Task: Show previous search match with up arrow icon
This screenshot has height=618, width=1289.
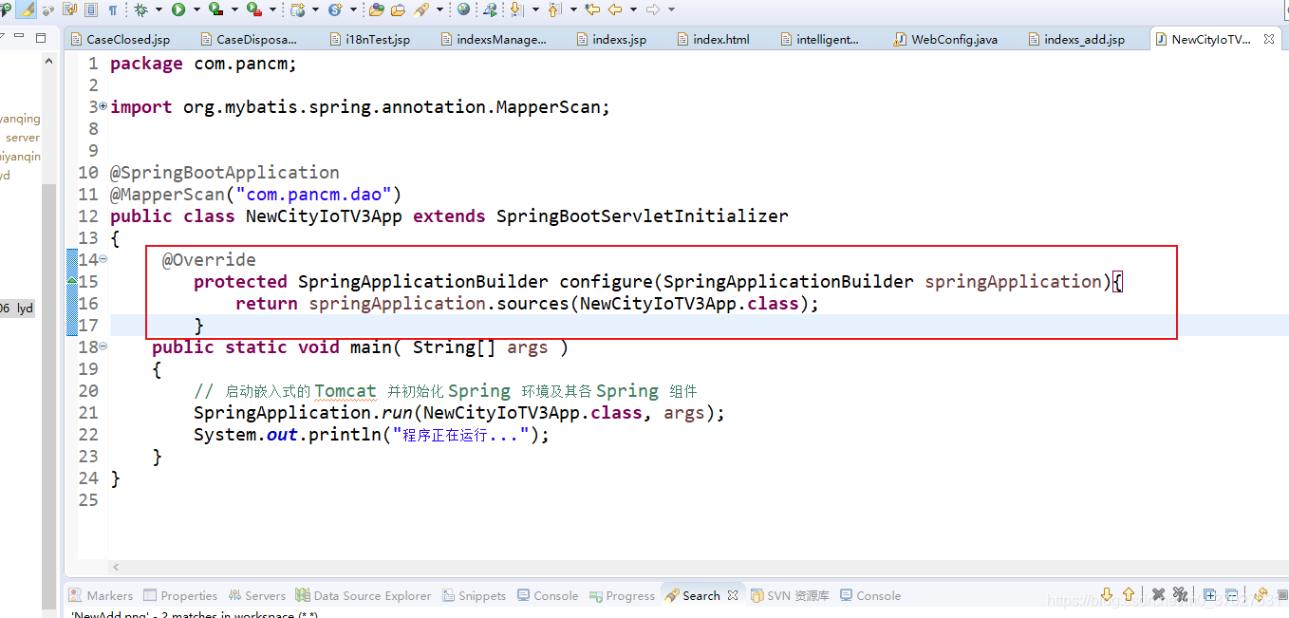Action: 1129,594
